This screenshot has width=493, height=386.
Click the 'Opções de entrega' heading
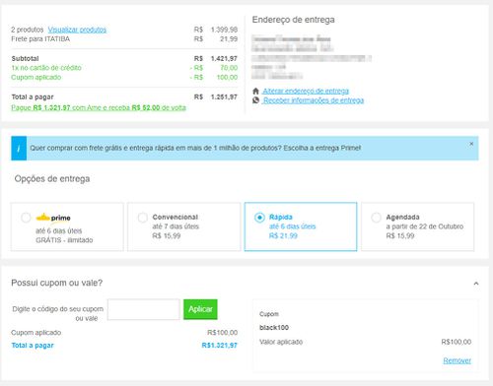pyautogui.click(x=52, y=179)
